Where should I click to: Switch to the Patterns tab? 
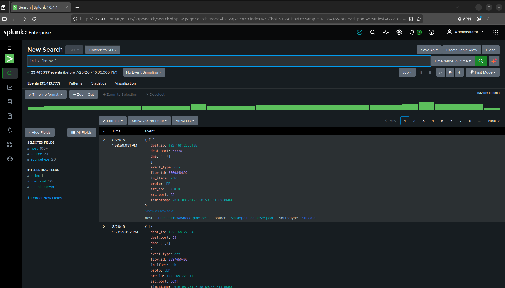(76, 83)
